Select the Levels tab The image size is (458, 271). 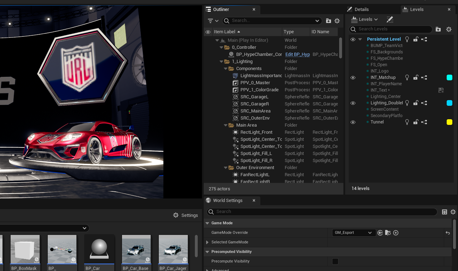pyautogui.click(x=417, y=10)
